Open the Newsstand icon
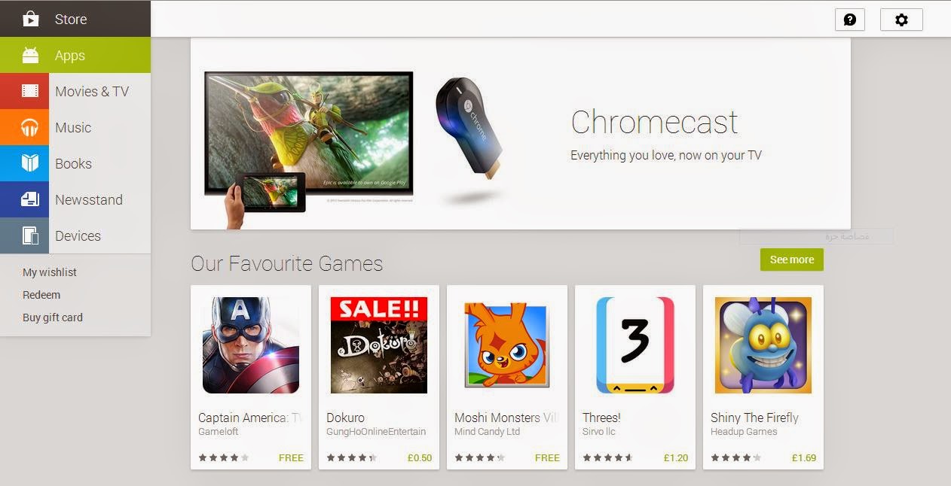The width and height of the screenshot is (951, 486). pyautogui.click(x=30, y=199)
